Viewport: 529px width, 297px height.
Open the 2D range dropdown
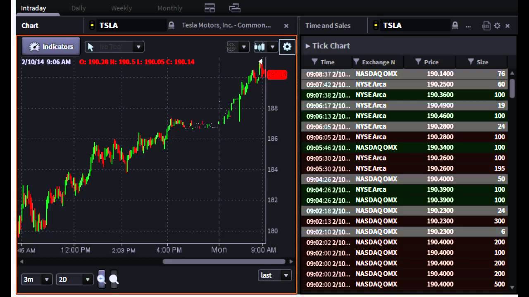(74, 280)
